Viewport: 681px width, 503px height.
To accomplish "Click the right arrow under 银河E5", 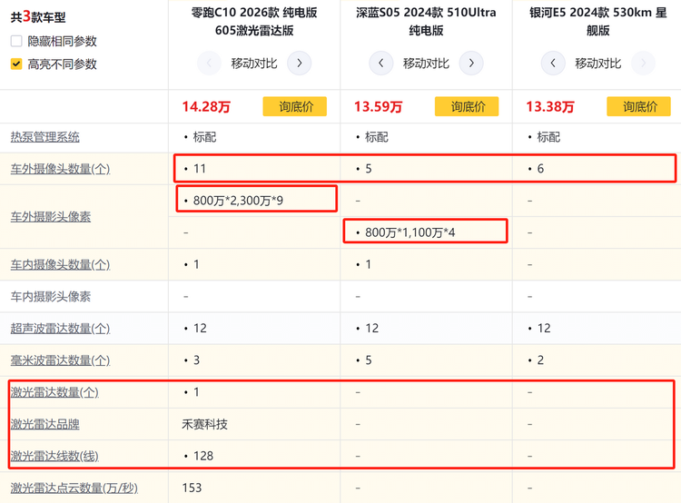I will [x=643, y=64].
